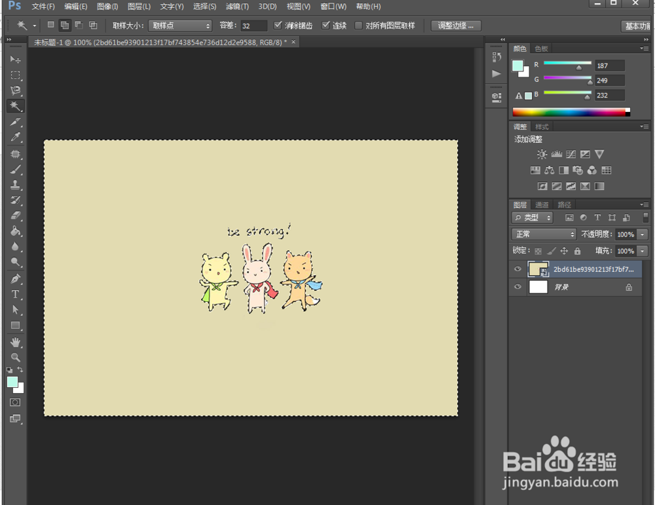Select the Zoom tool

click(15, 358)
